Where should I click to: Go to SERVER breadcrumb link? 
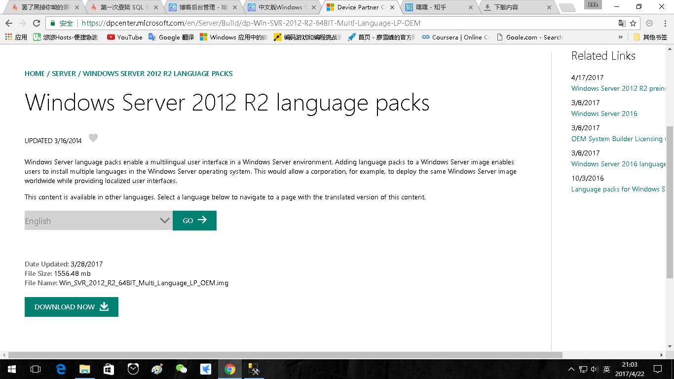tap(64, 74)
